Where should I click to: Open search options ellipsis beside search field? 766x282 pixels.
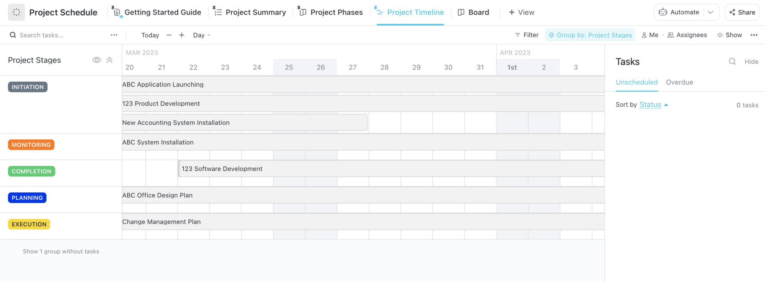point(114,35)
